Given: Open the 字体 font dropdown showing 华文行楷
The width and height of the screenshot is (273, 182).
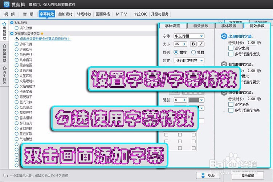Looking at the screenshot, I should pos(189,36).
